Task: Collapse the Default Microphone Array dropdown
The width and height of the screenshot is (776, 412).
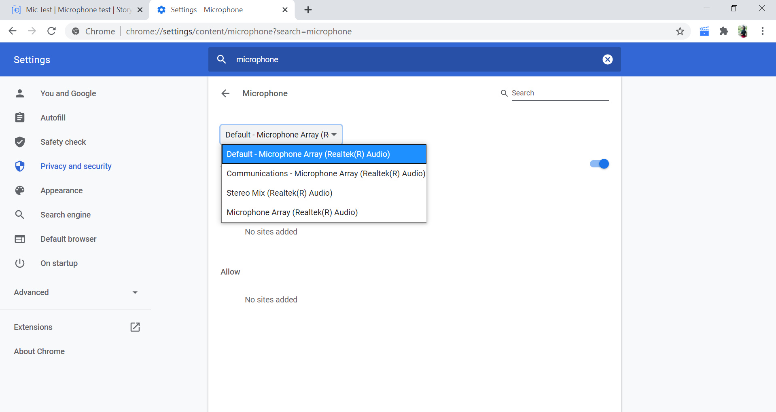Action: (281, 135)
